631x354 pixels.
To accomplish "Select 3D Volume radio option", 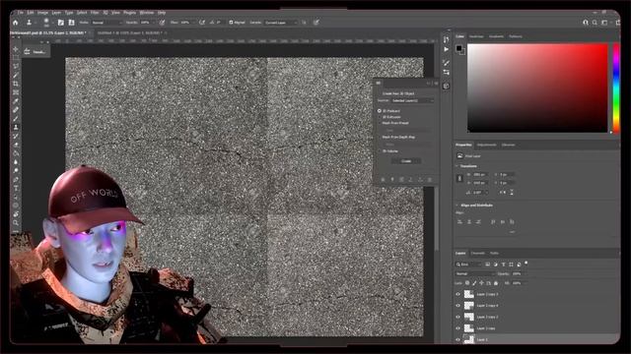I will tap(379, 151).
